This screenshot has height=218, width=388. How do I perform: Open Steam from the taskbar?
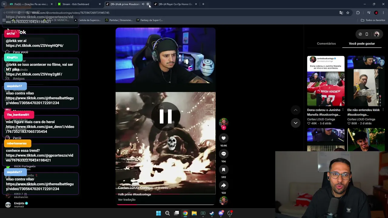pos(212,213)
